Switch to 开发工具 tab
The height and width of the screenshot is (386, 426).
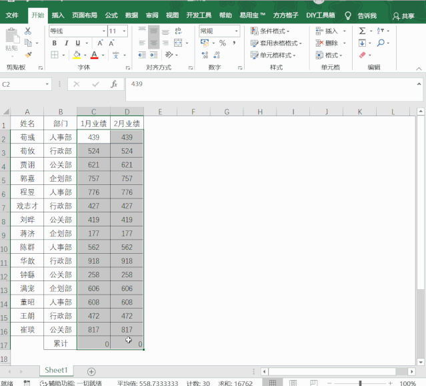pyautogui.click(x=199, y=15)
